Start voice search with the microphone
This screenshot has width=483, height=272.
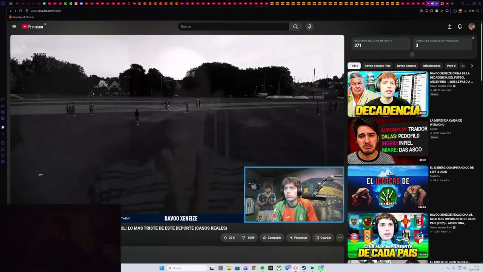pos(309,26)
